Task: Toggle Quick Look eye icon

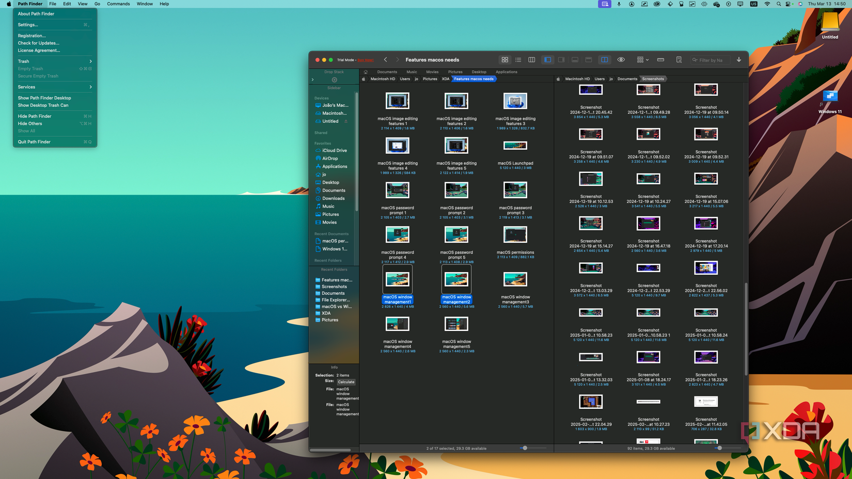Action: [x=621, y=60]
